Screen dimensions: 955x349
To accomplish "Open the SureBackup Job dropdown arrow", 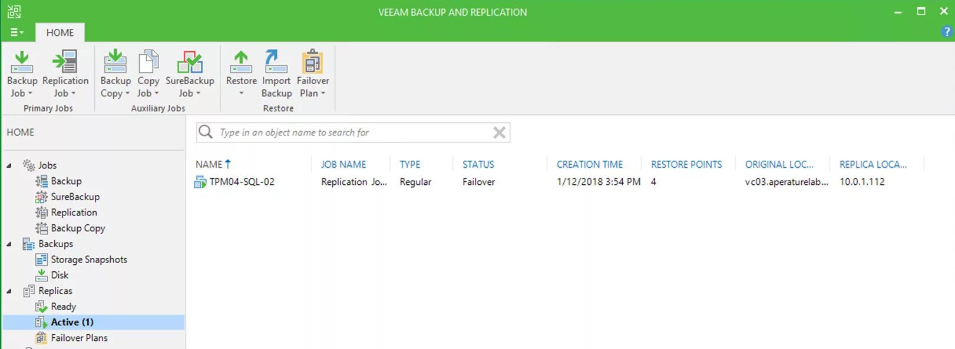I will (198, 94).
